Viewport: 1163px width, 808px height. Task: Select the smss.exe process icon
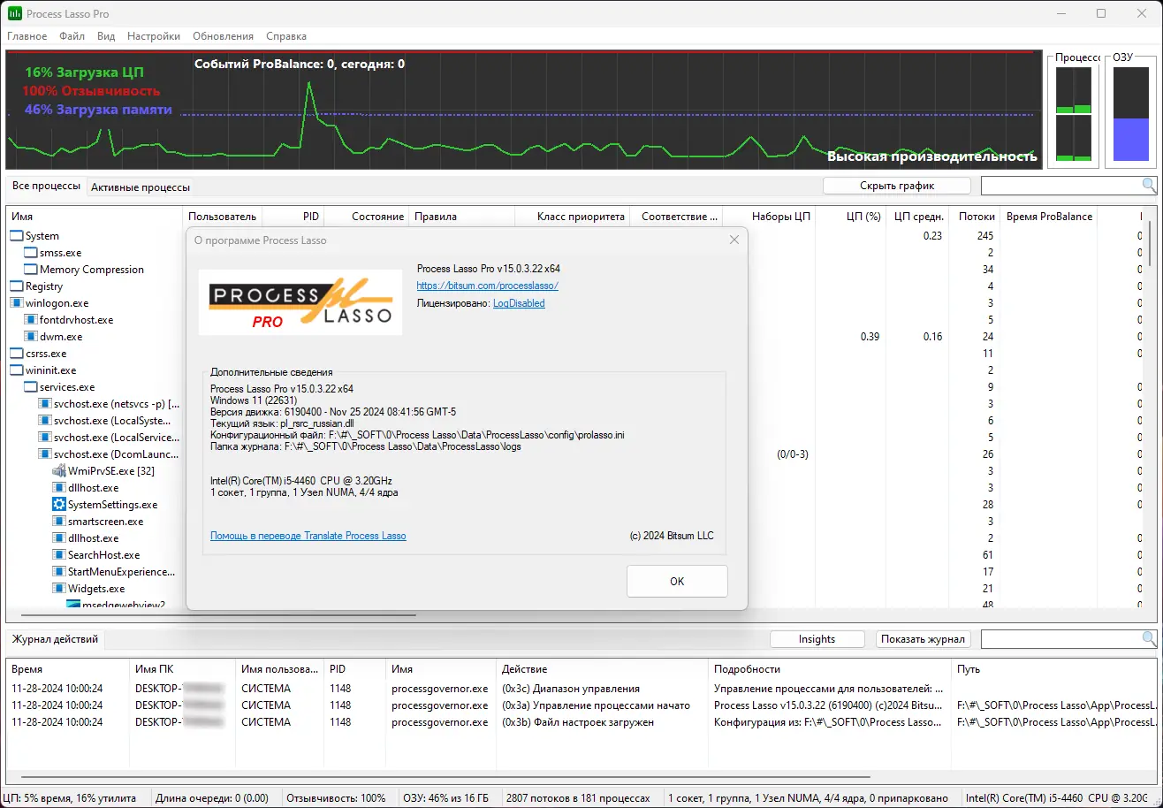point(31,253)
